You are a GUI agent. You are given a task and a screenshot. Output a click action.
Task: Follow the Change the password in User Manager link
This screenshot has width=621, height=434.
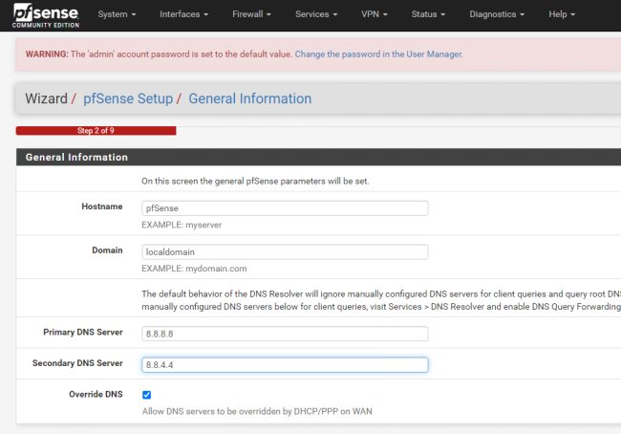tap(378, 54)
